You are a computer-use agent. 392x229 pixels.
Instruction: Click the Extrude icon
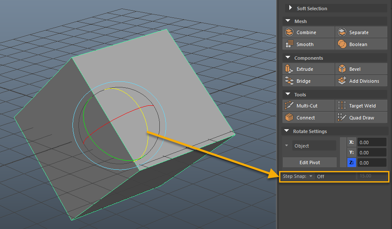[289, 69]
